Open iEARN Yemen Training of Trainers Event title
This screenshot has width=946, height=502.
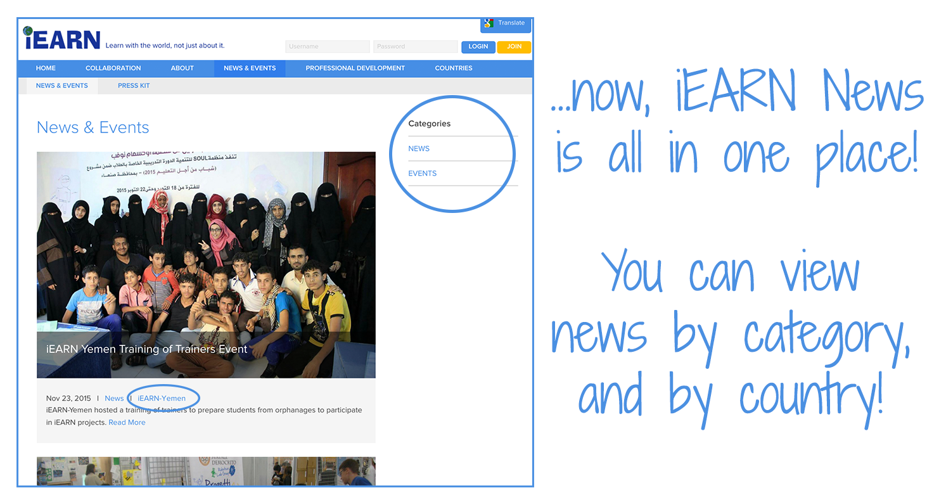tap(146, 349)
